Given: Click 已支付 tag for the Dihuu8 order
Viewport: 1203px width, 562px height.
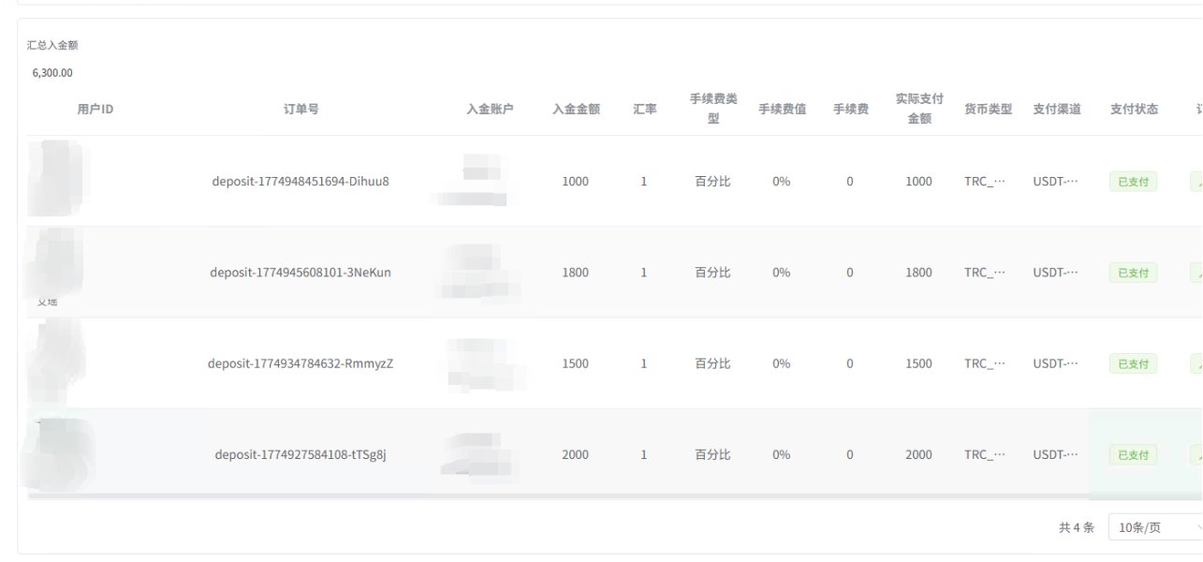Looking at the screenshot, I should click(1133, 182).
